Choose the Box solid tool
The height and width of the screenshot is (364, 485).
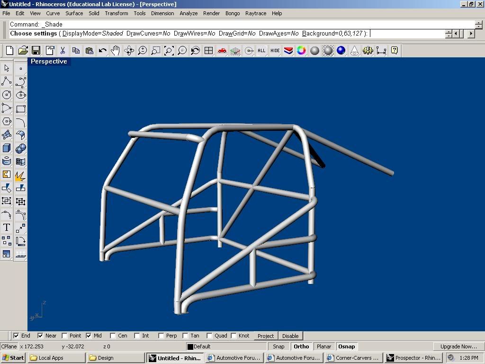click(7, 148)
